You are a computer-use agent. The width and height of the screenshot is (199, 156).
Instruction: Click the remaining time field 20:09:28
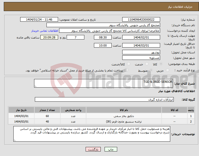tap(49, 37)
